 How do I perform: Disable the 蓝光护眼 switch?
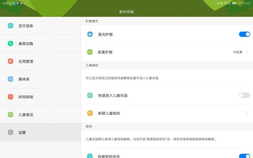pyautogui.click(x=245, y=34)
